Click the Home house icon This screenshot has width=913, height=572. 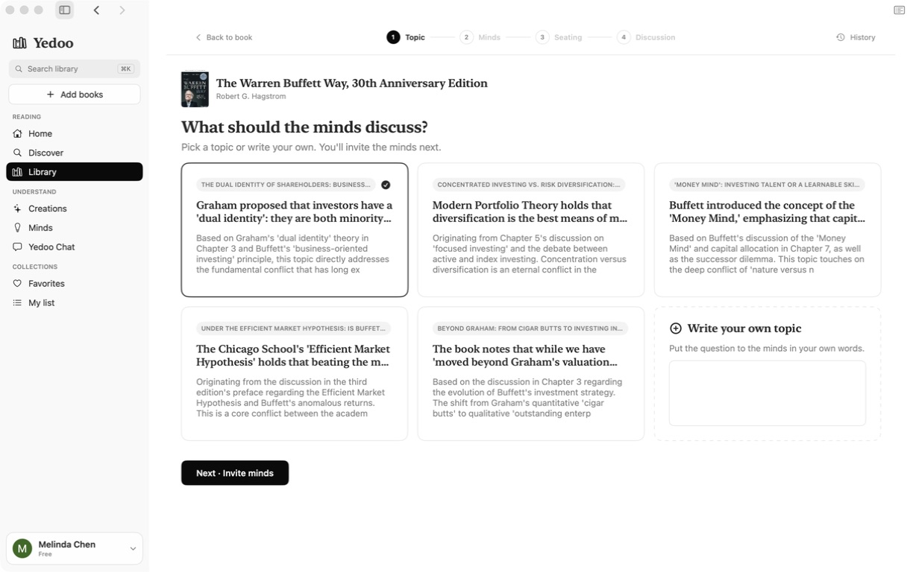click(x=18, y=134)
